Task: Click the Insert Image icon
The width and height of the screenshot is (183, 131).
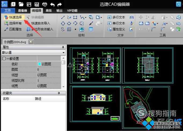Action: coord(82,29)
